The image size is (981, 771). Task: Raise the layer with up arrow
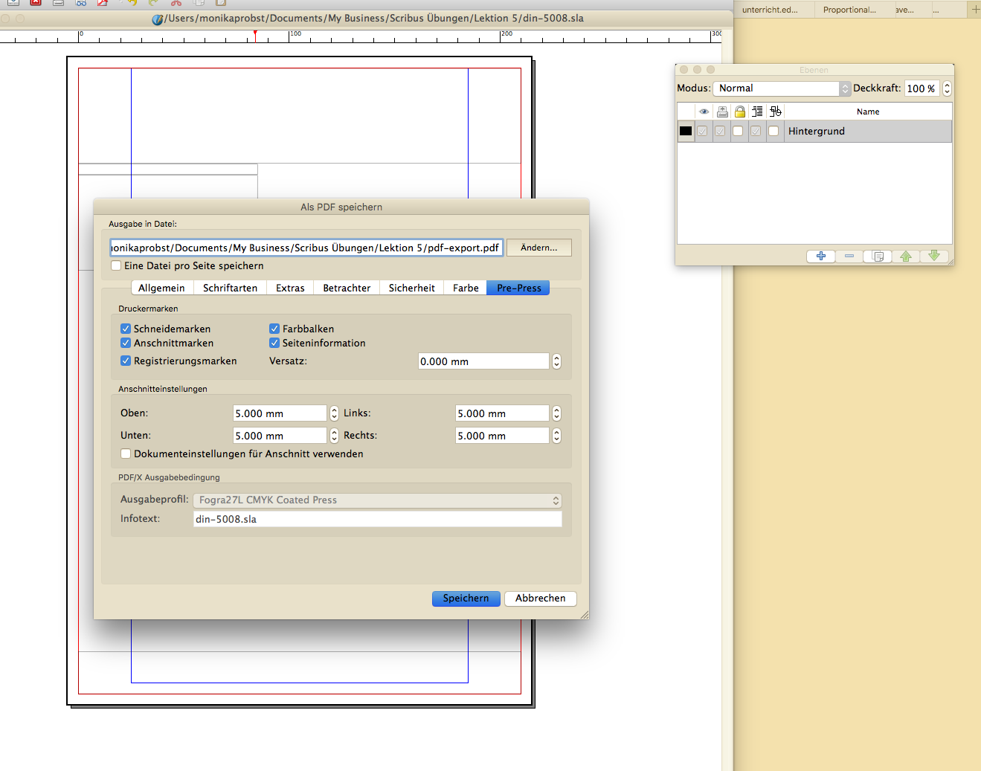[x=906, y=256]
